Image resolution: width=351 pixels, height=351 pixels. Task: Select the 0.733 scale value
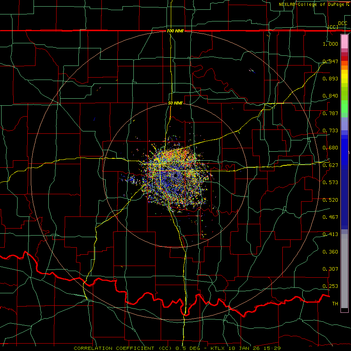coord(330,130)
